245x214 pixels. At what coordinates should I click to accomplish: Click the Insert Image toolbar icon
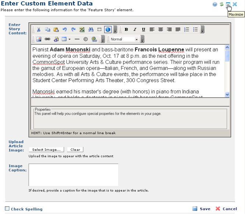tap(39, 39)
